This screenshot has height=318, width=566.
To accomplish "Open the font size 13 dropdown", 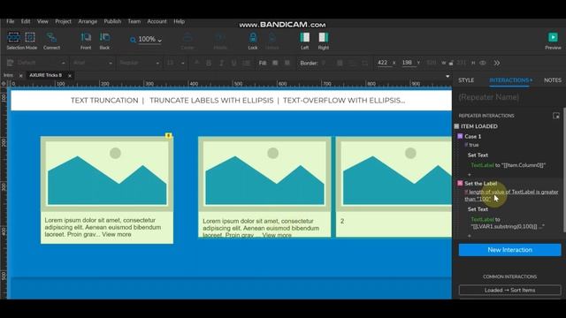I will [175, 63].
